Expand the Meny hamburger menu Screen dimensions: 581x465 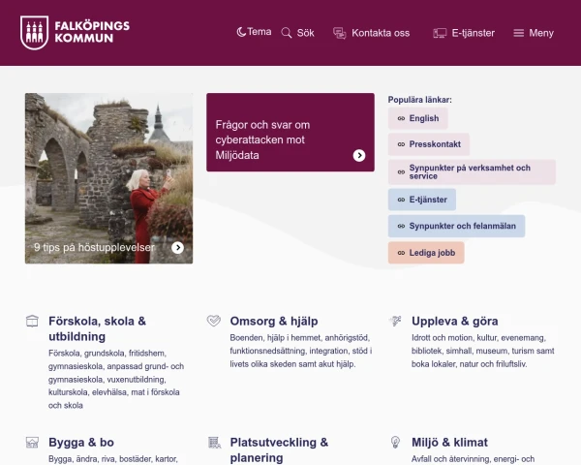534,33
